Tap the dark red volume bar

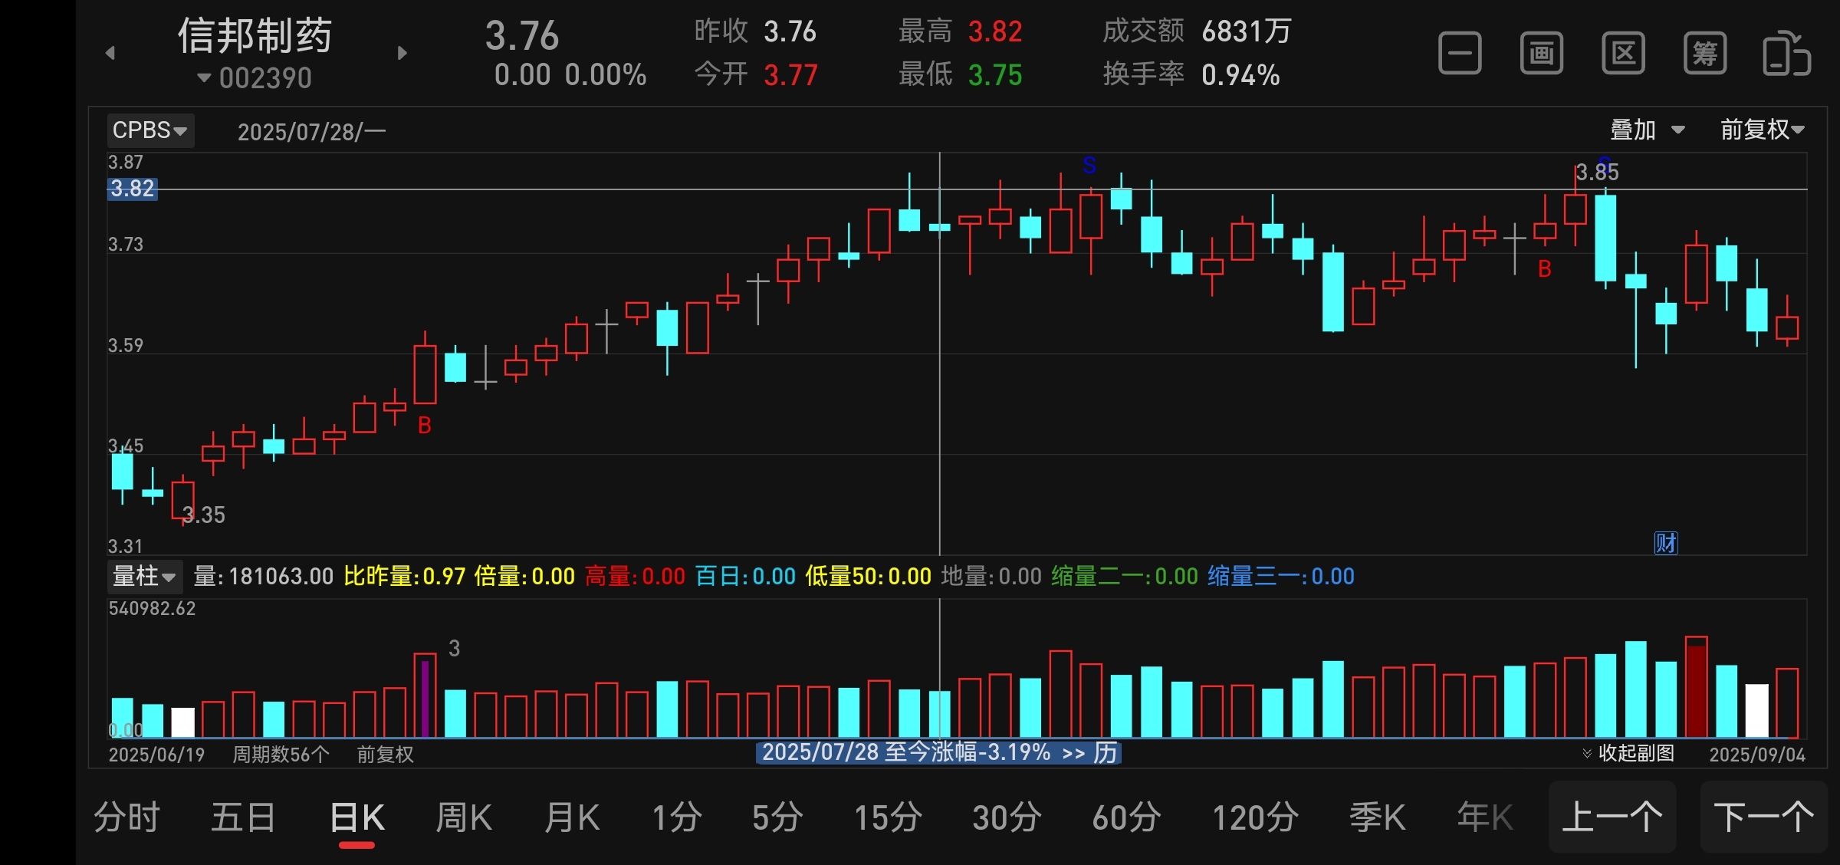tap(1696, 687)
